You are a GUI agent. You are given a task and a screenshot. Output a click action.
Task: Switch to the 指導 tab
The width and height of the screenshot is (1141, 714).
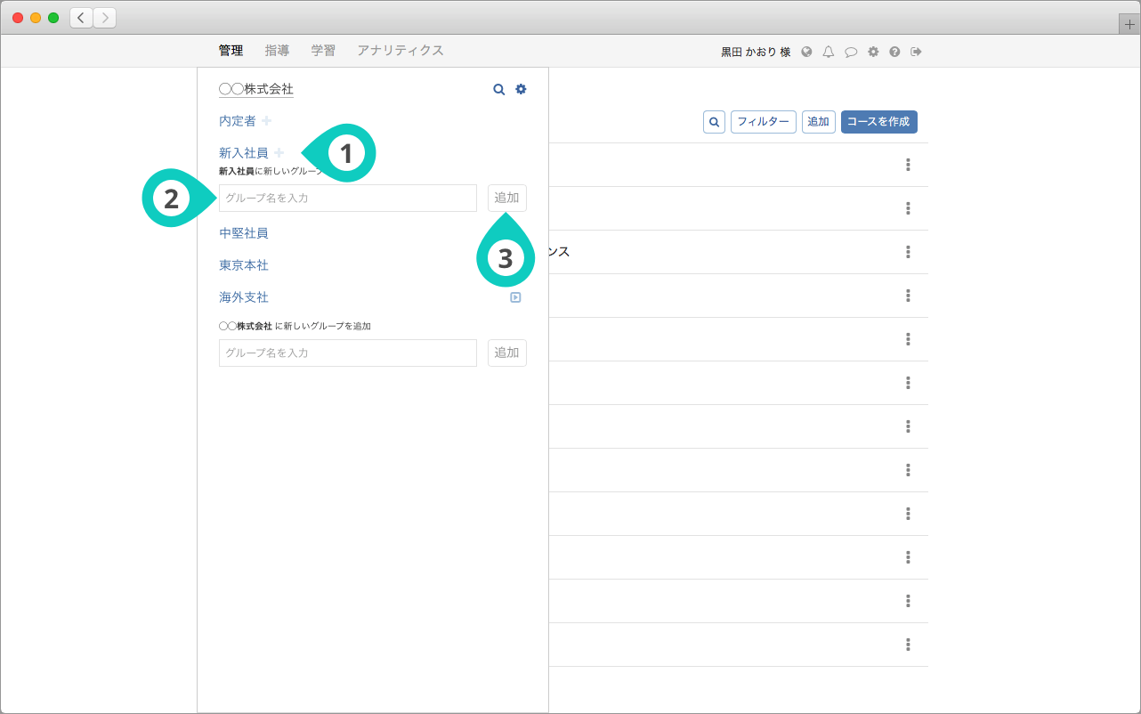(x=277, y=51)
